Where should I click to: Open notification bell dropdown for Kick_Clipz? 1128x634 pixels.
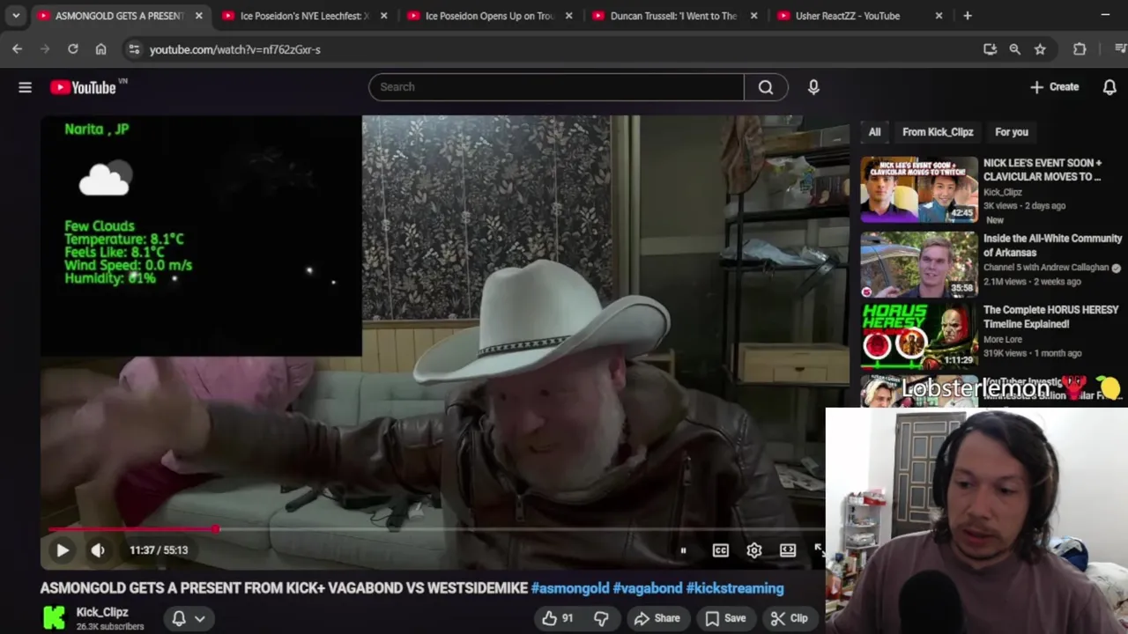[x=189, y=618]
